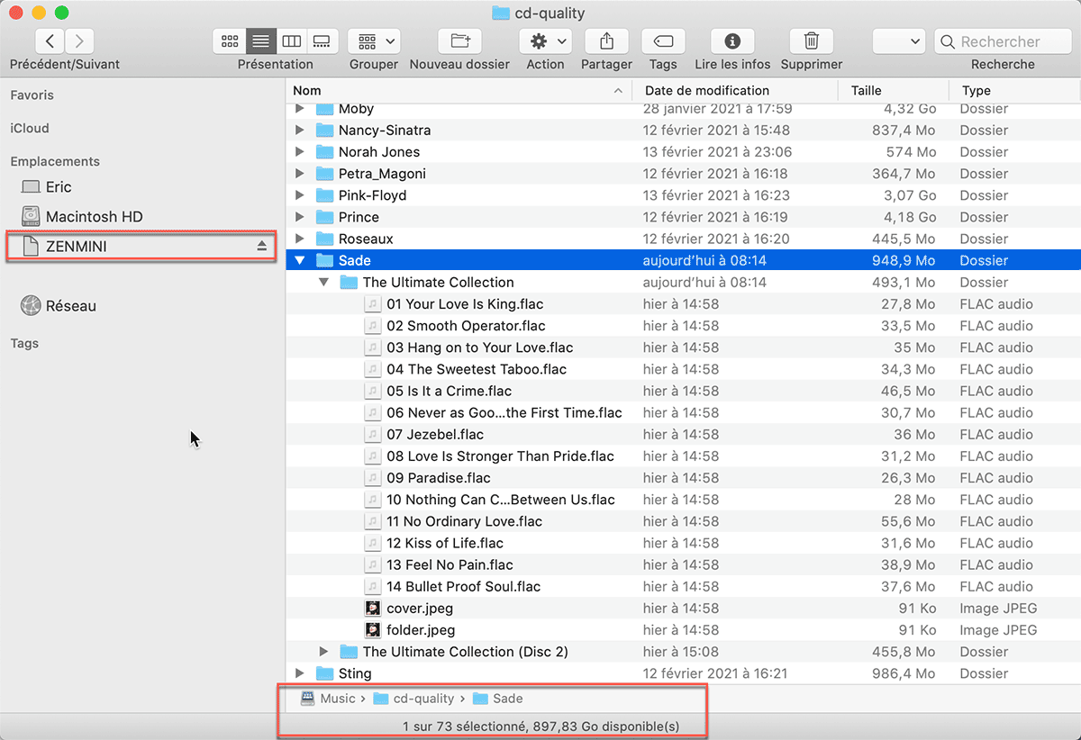Image resolution: width=1081 pixels, height=740 pixels.
Task: Select 10 Nothing Can C...Between Us.flac
Action: (x=501, y=500)
